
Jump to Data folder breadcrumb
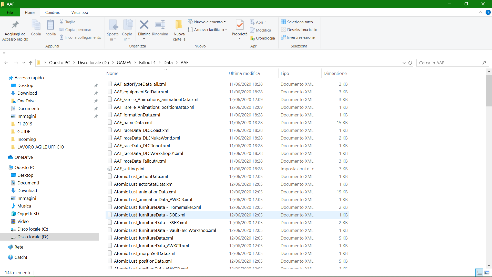point(168,63)
